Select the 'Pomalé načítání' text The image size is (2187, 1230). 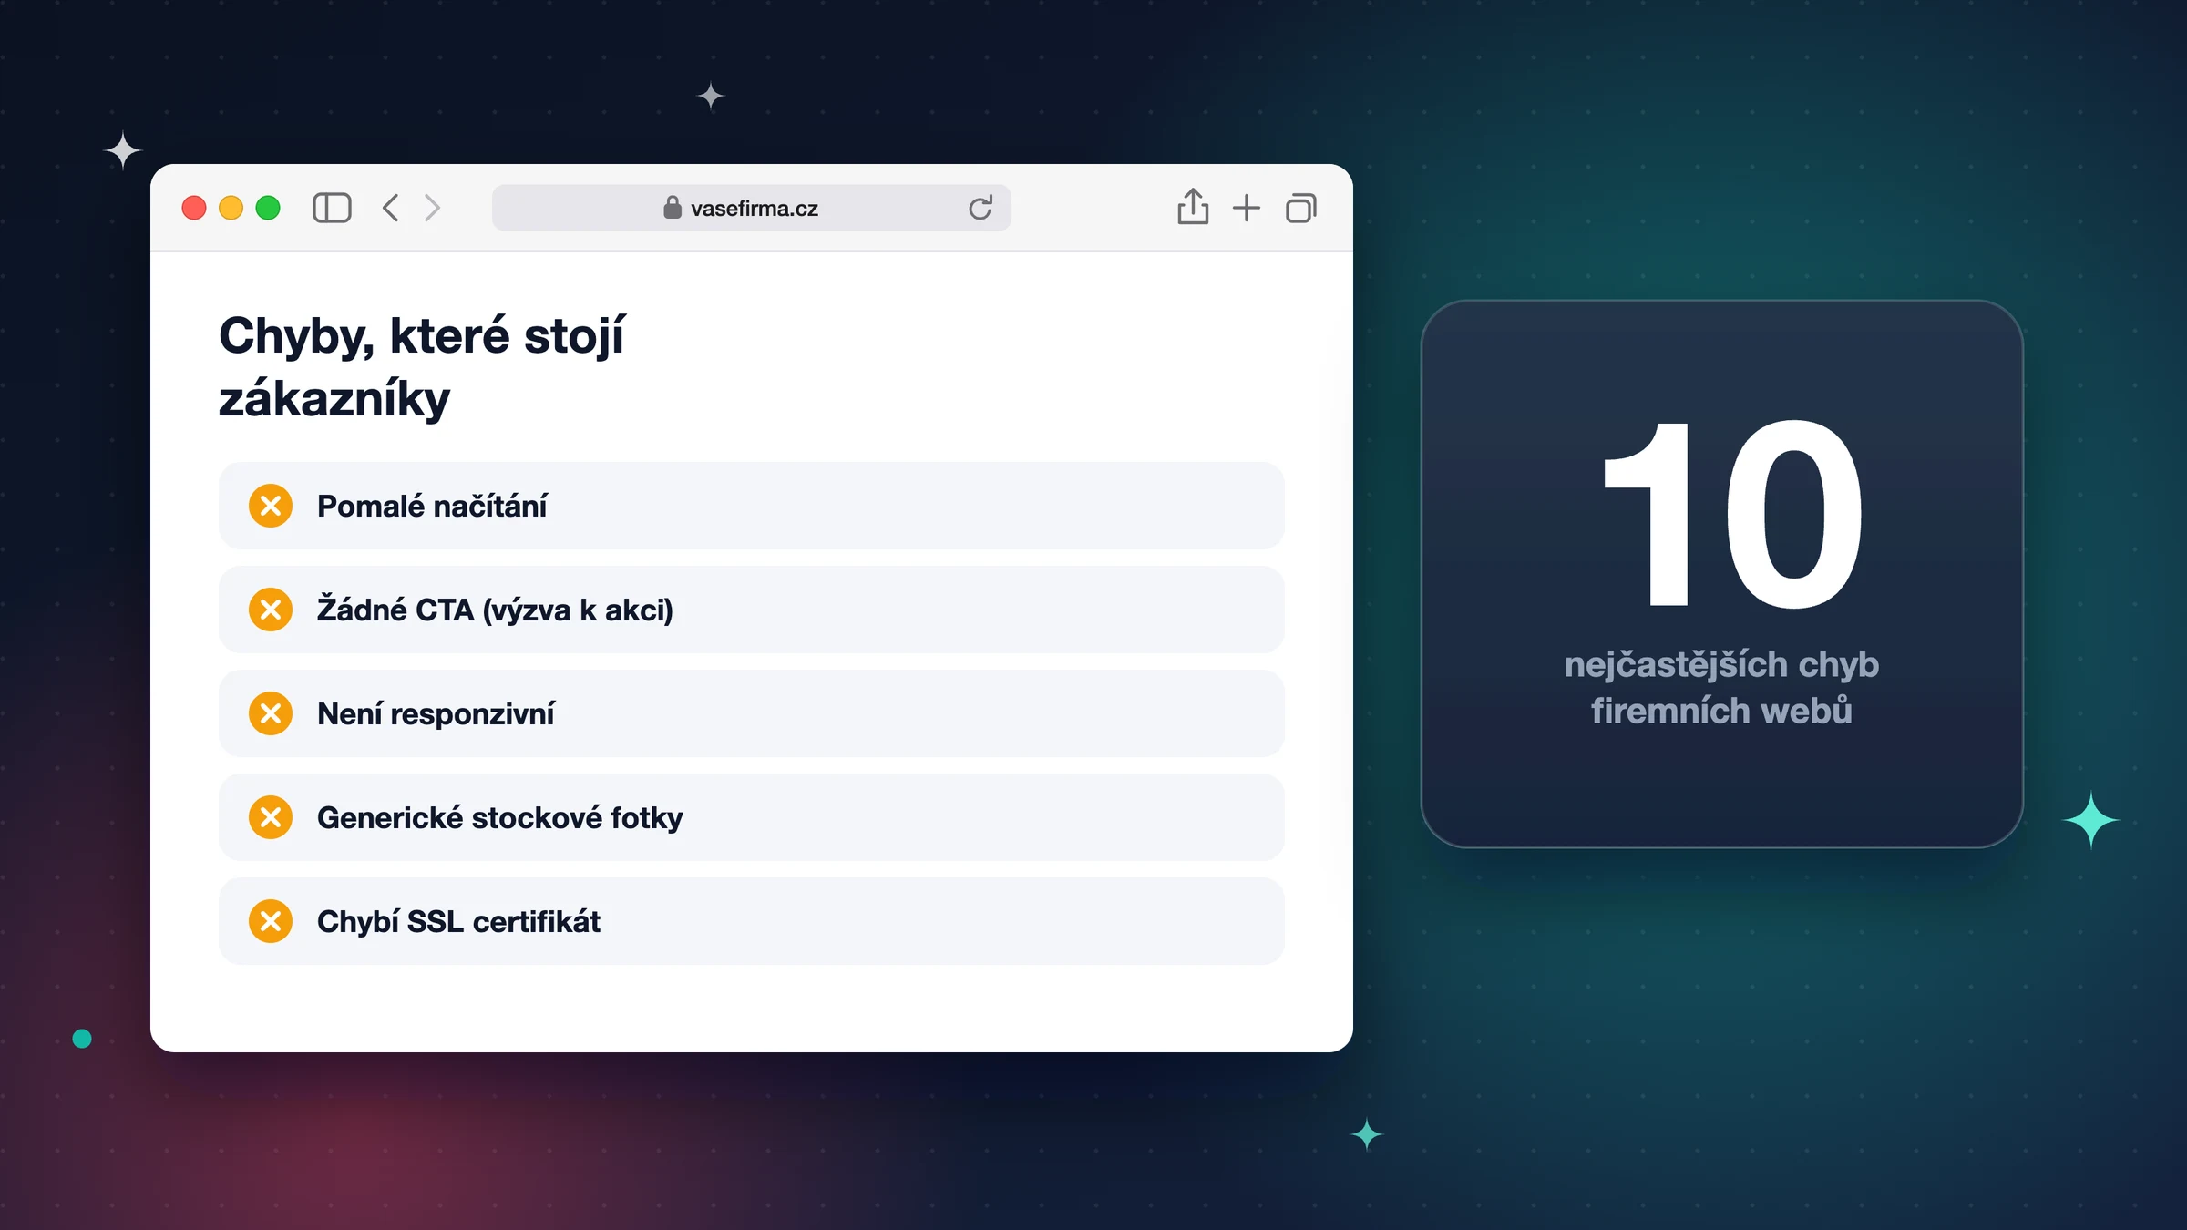(x=432, y=506)
